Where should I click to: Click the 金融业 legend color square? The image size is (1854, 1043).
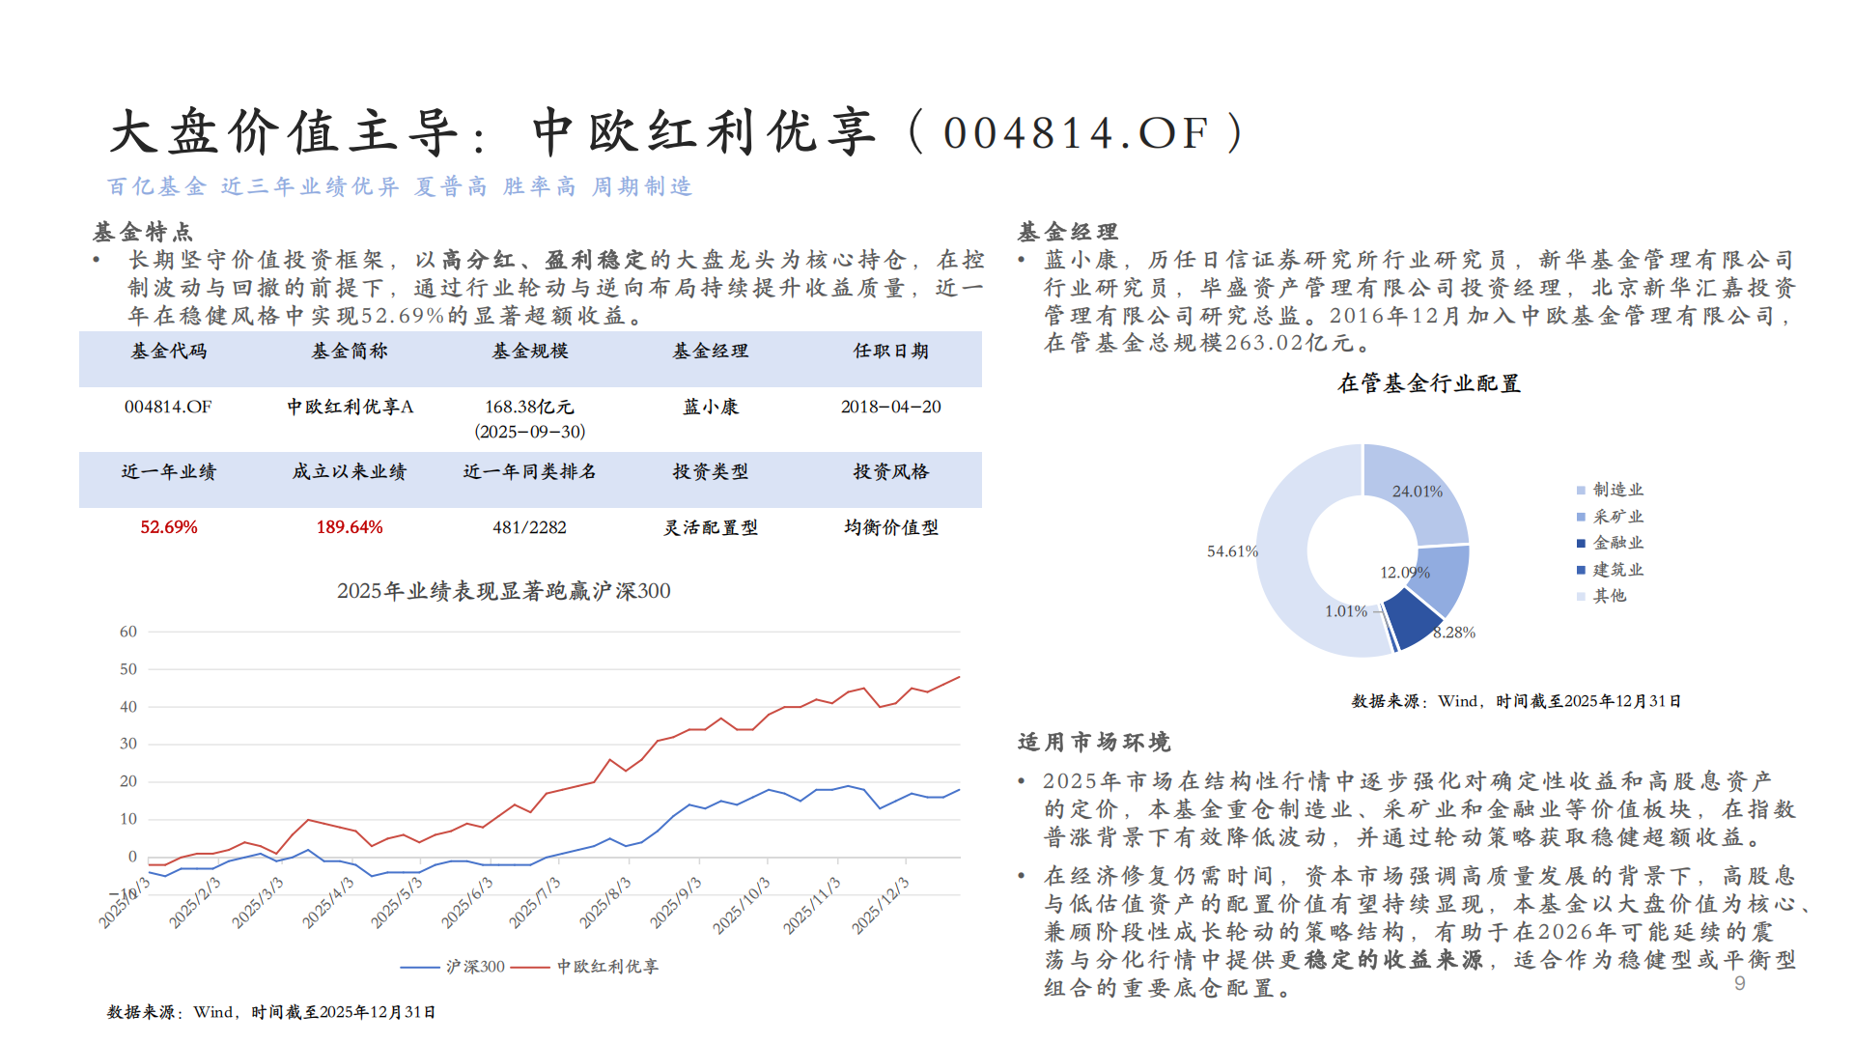point(1581,543)
